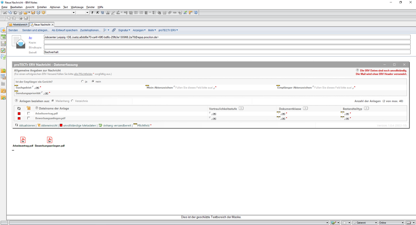416x225 pixels.
Task: Click the underline U formatting icon
Action: 102,13
